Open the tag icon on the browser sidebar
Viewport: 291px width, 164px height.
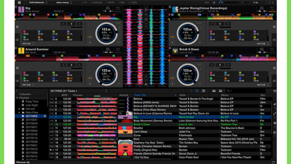click(275, 104)
